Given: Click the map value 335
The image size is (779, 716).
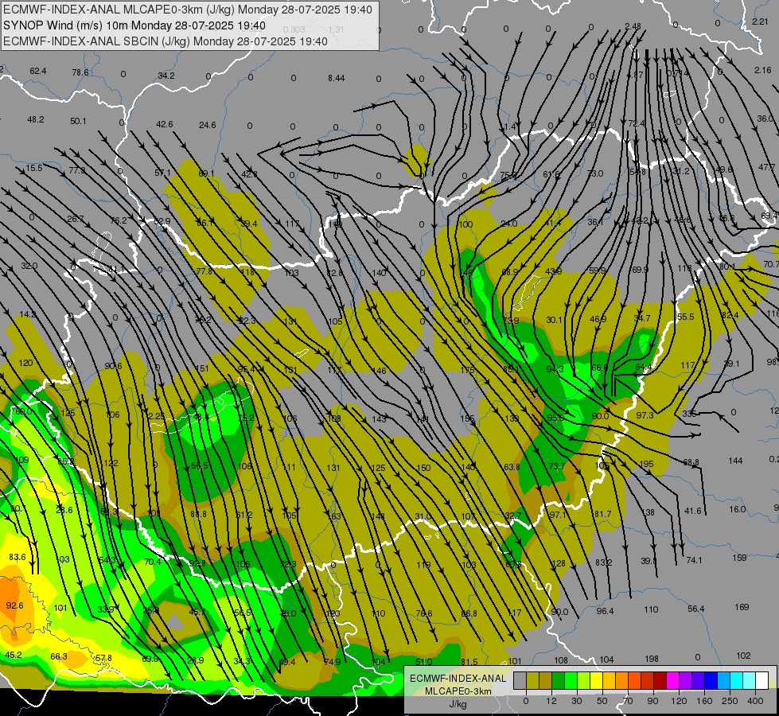Looking at the screenshot, I should (x=689, y=414).
